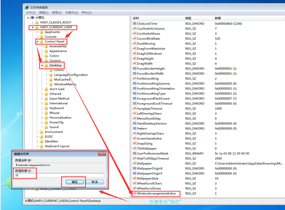The height and width of the screenshot is (210, 285).
Task: Close the 编辑字符串 dialog
Action: (x=102, y=154)
